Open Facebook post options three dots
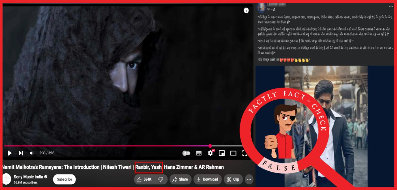 (391, 7)
